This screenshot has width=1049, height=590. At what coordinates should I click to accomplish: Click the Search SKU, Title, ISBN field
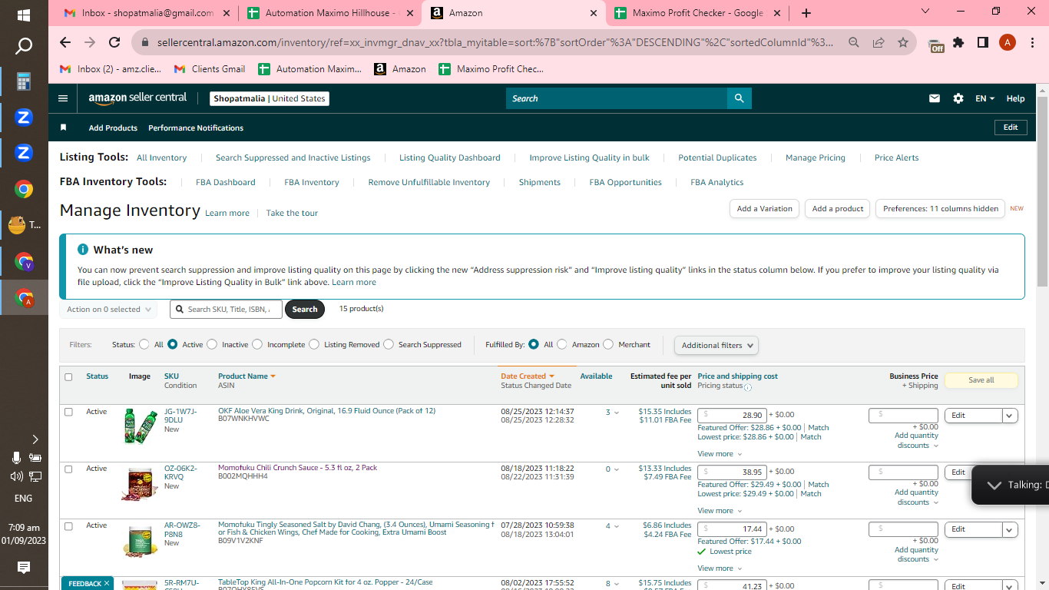[x=226, y=310]
